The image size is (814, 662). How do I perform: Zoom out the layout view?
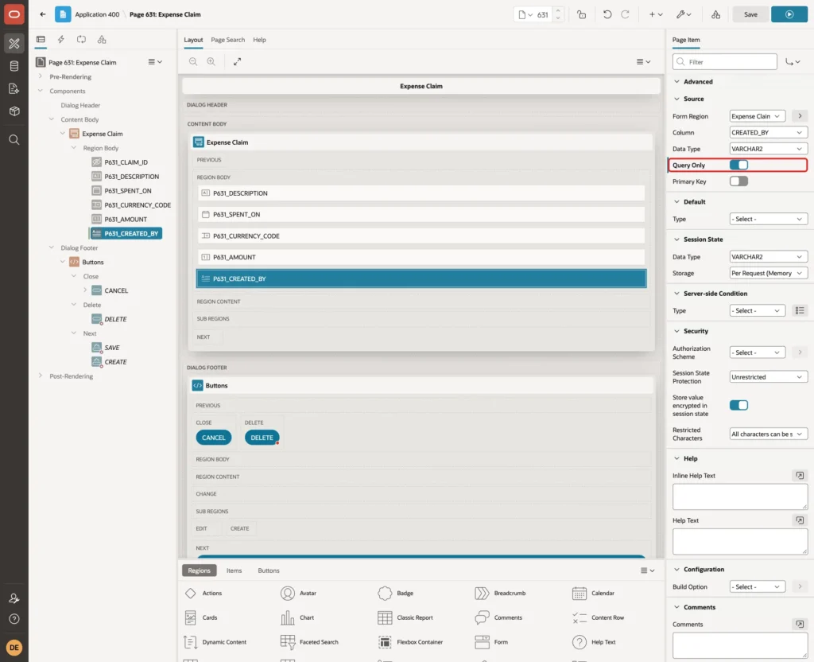point(193,61)
